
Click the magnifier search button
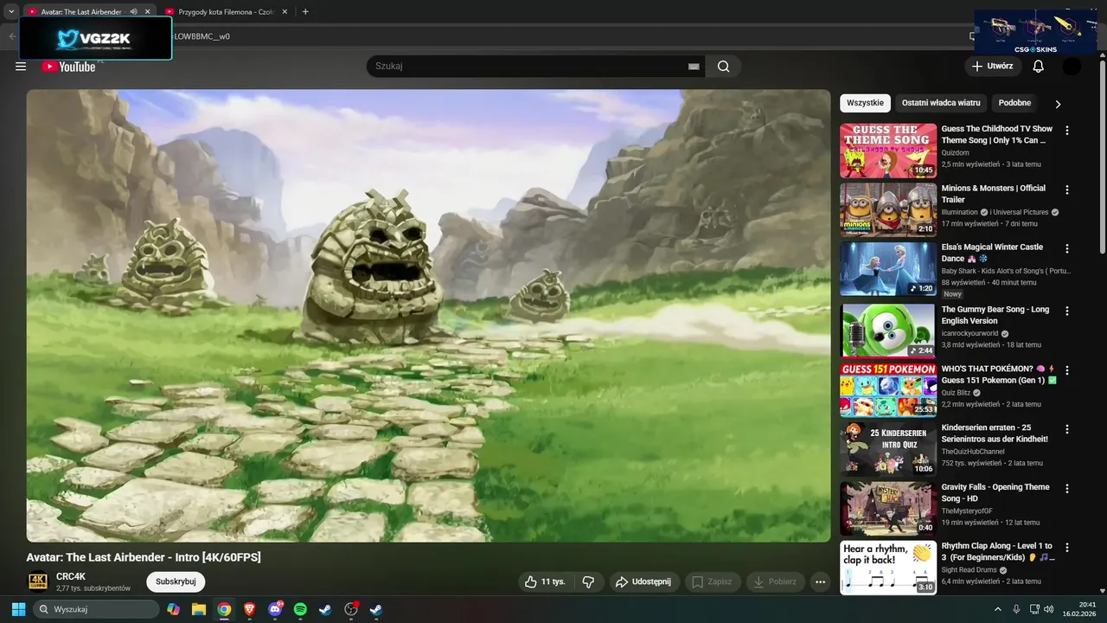pyautogui.click(x=723, y=67)
